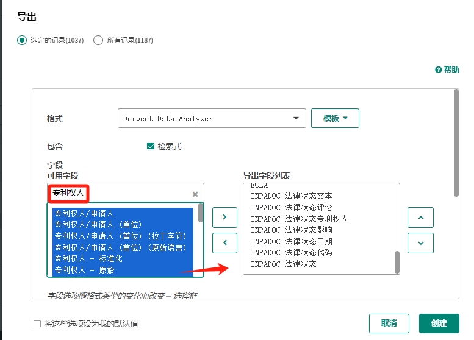The width and height of the screenshot is (474, 340).
Task: Open the 帮助 help link
Action: (x=447, y=70)
